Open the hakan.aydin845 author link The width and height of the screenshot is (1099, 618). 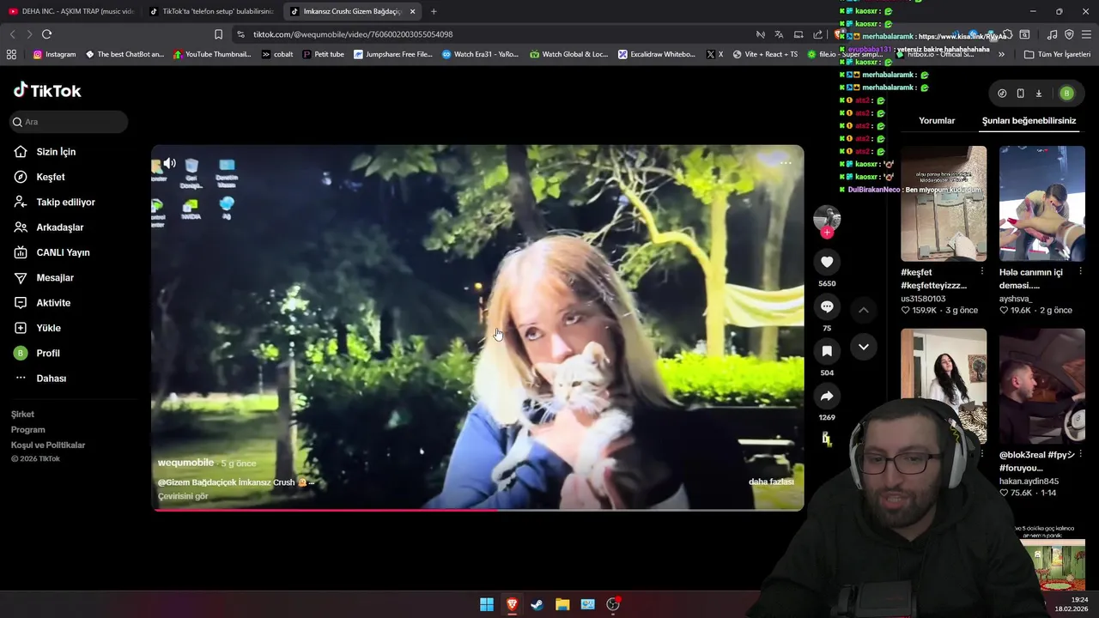coord(1029,482)
